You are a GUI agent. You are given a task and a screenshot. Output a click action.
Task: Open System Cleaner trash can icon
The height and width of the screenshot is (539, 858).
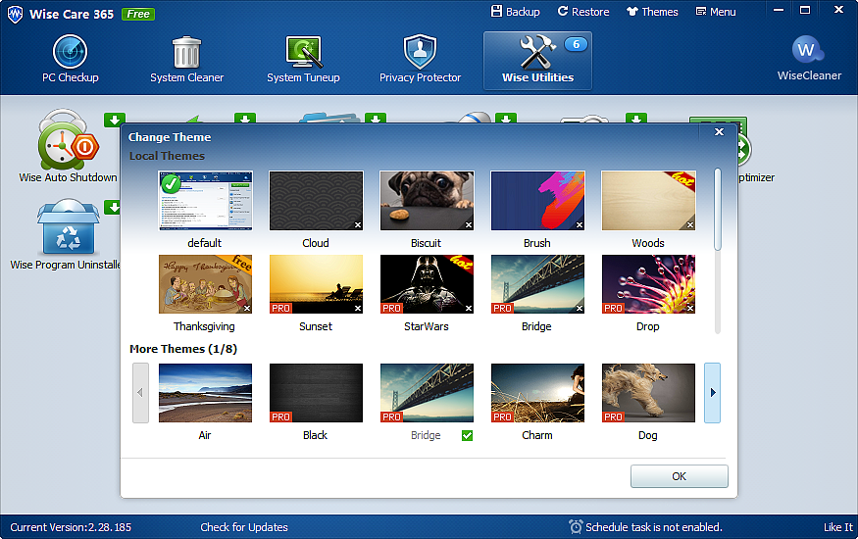[186, 52]
